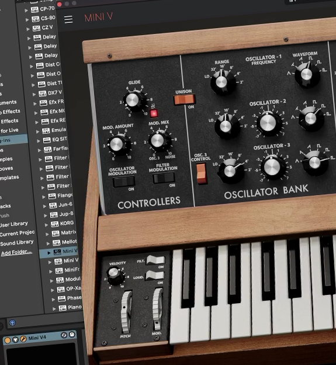Expand the OP-Xa plug-in entry
The image size is (336, 365).
click(53, 290)
